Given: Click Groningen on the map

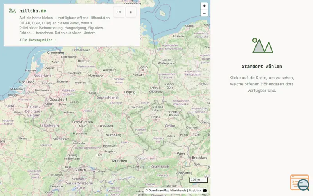Looking at the screenshot, I should coord(56,53).
